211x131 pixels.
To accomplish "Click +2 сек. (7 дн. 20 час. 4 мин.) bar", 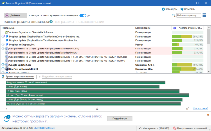I will tap(97, 95).
